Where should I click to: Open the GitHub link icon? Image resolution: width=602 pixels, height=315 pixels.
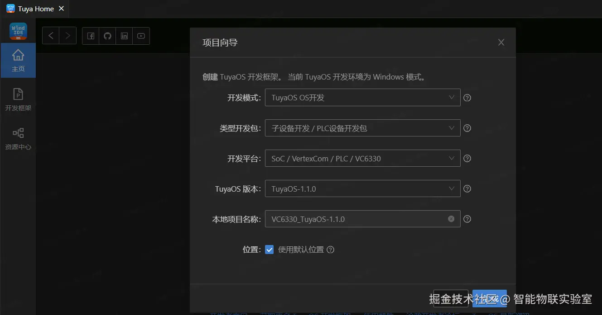coord(107,36)
